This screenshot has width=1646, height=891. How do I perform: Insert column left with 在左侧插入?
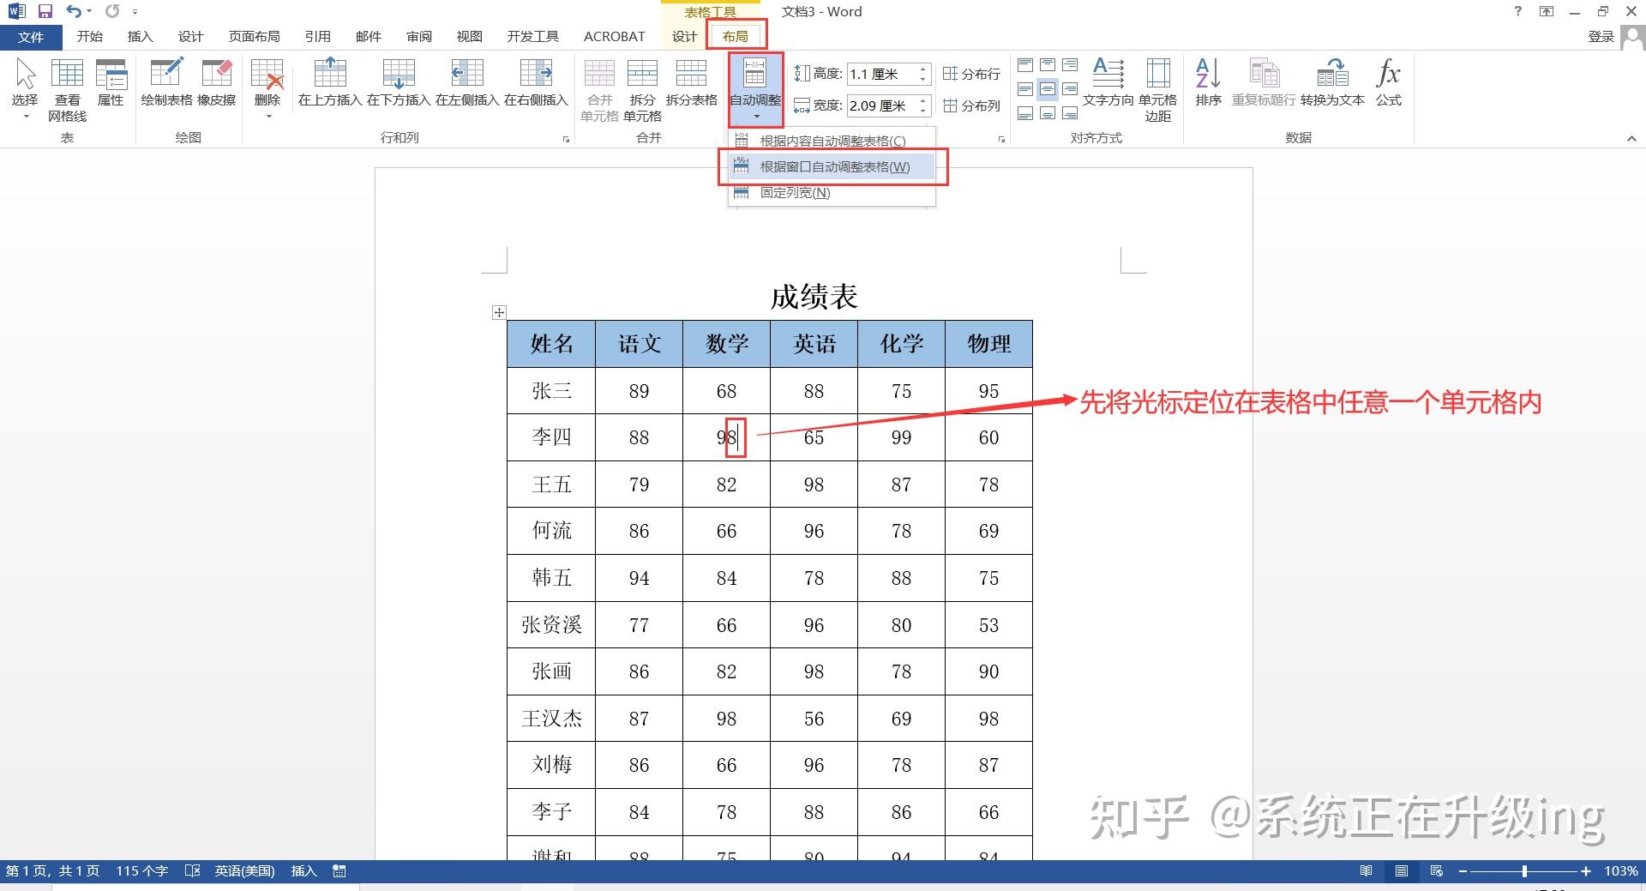467,83
